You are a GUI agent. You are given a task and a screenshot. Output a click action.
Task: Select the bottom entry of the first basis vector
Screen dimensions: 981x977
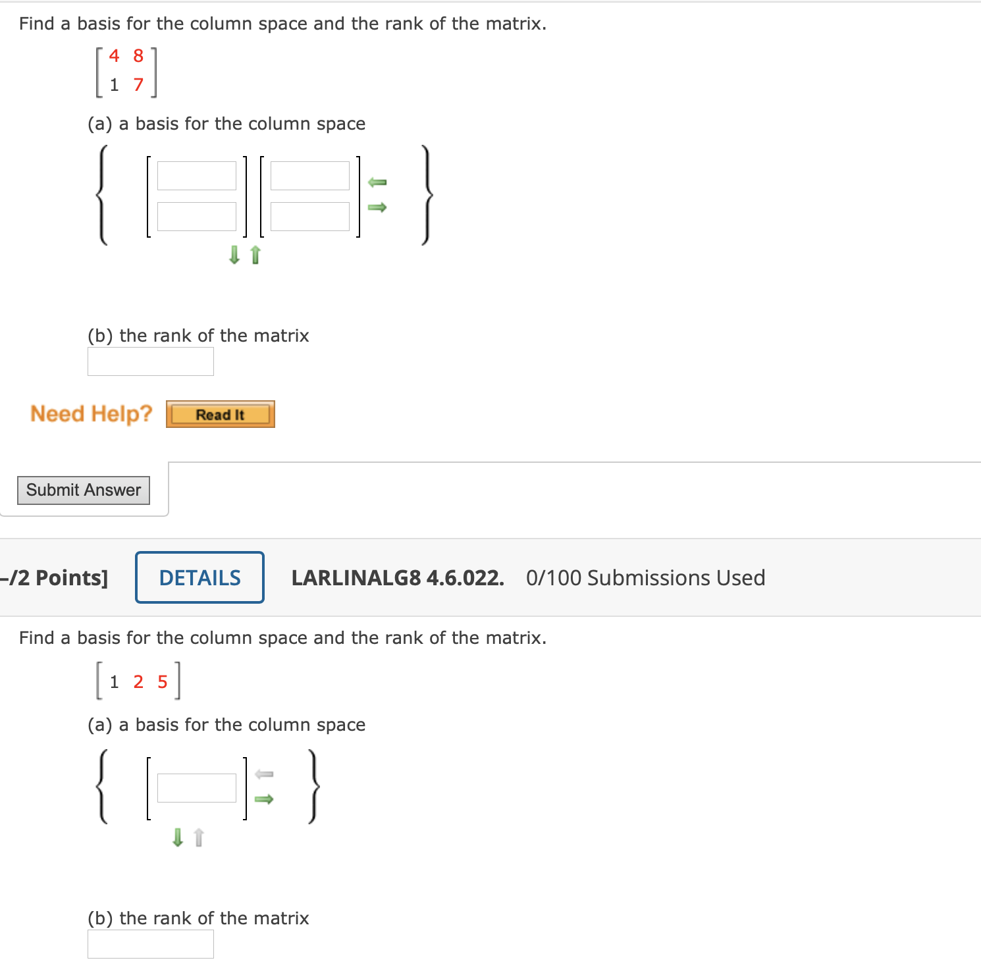[197, 217]
